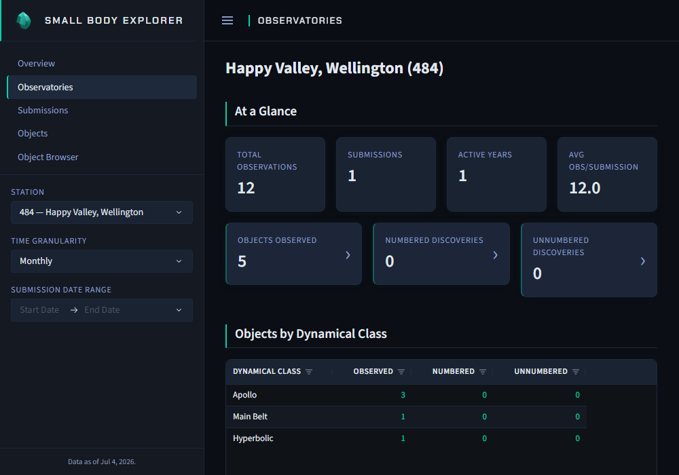Sort by Dynamical Class column header
The width and height of the screenshot is (679, 475).
coord(267,372)
